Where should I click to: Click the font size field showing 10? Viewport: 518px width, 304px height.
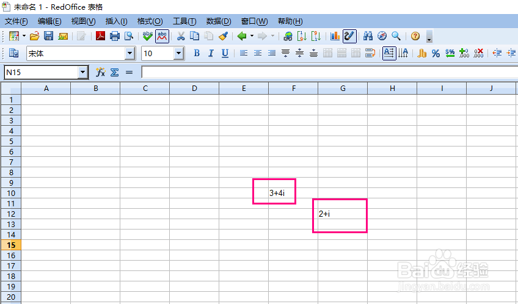[158, 53]
